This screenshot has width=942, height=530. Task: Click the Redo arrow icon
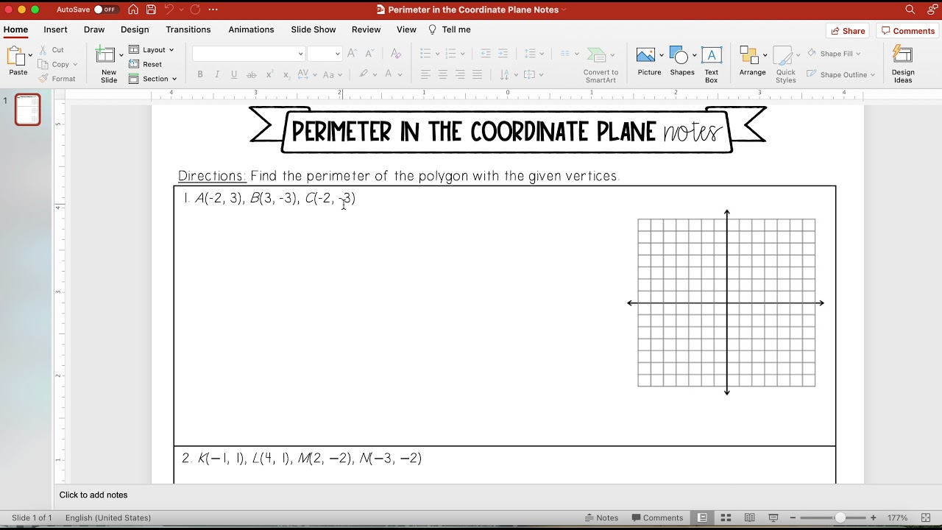[195, 10]
